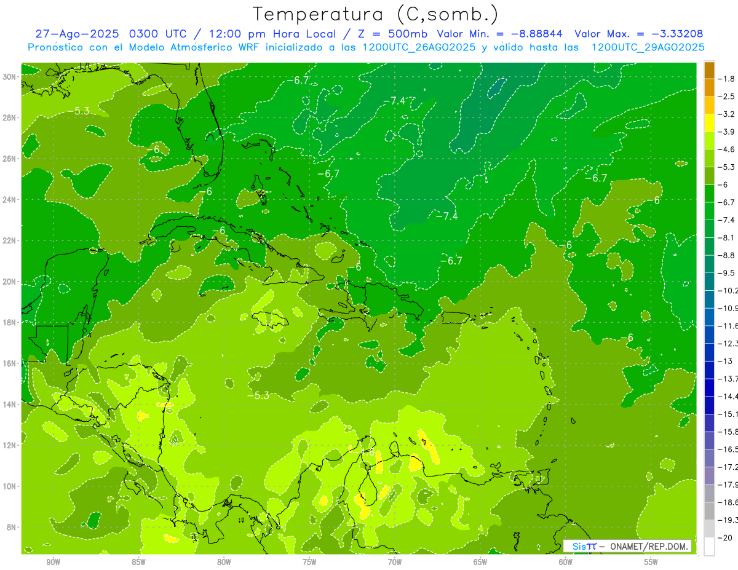
Task: Click the '26N' latitude axis label
Action: [x=10, y=159]
